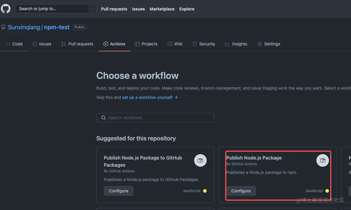Click the slash shortcut icon in search bar
The height and width of the screenshot is (210, 351).
click(x=92, y=9)
